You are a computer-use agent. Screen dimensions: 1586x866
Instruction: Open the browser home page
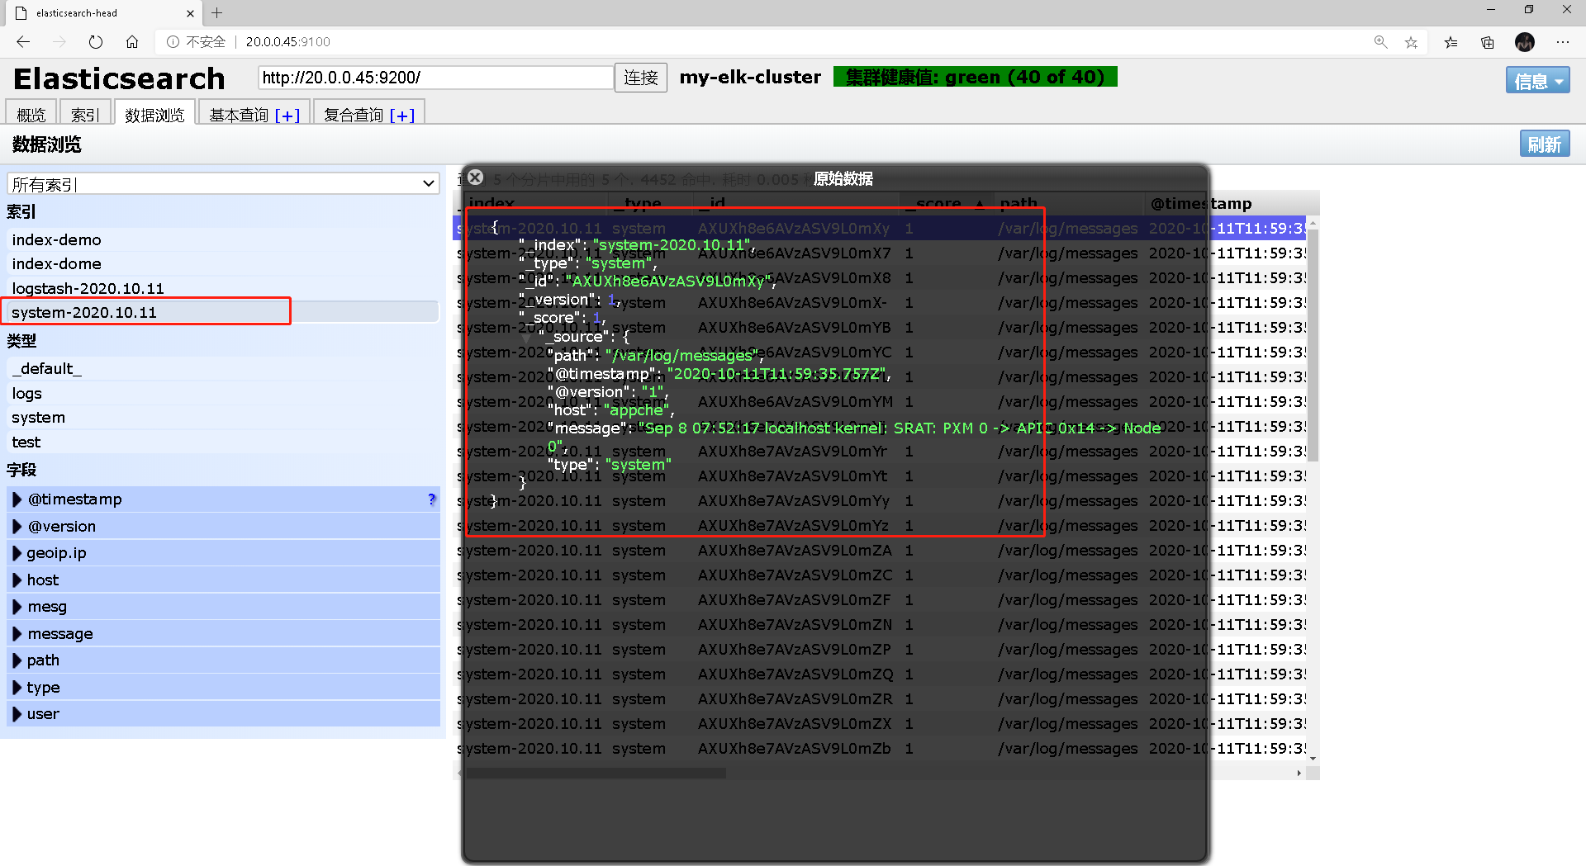tap(132, 41)
